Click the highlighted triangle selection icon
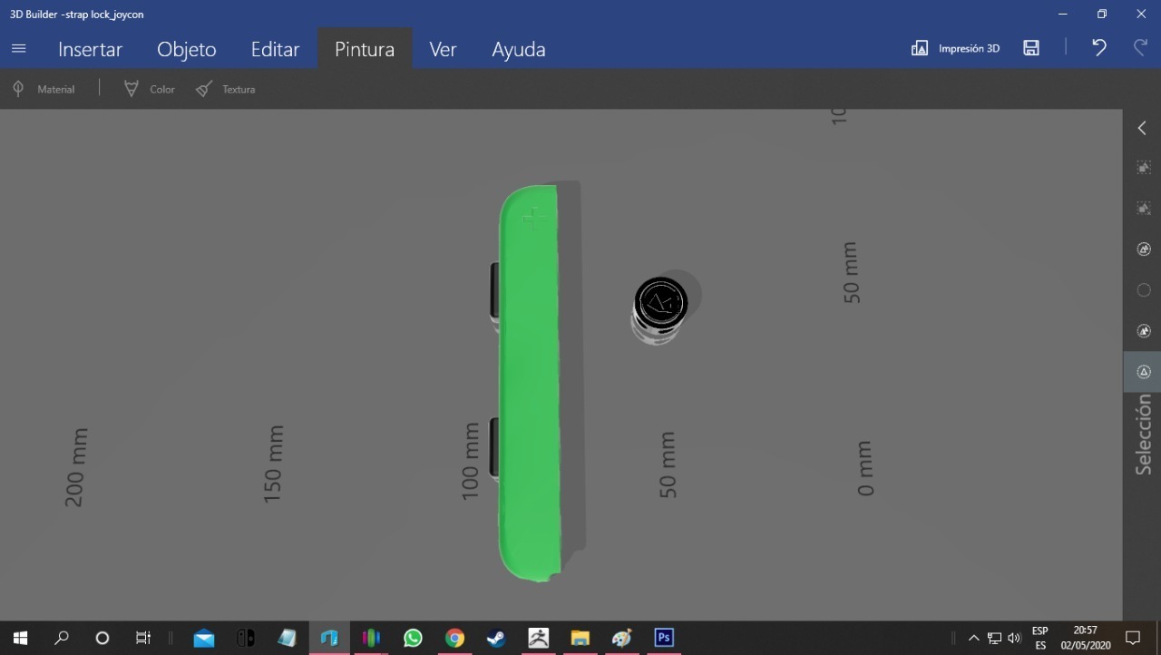 1143,372
